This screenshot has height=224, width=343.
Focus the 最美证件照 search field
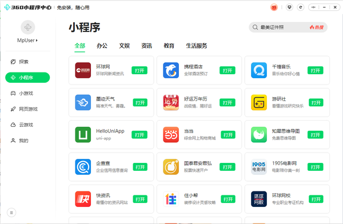click(288, 27)
